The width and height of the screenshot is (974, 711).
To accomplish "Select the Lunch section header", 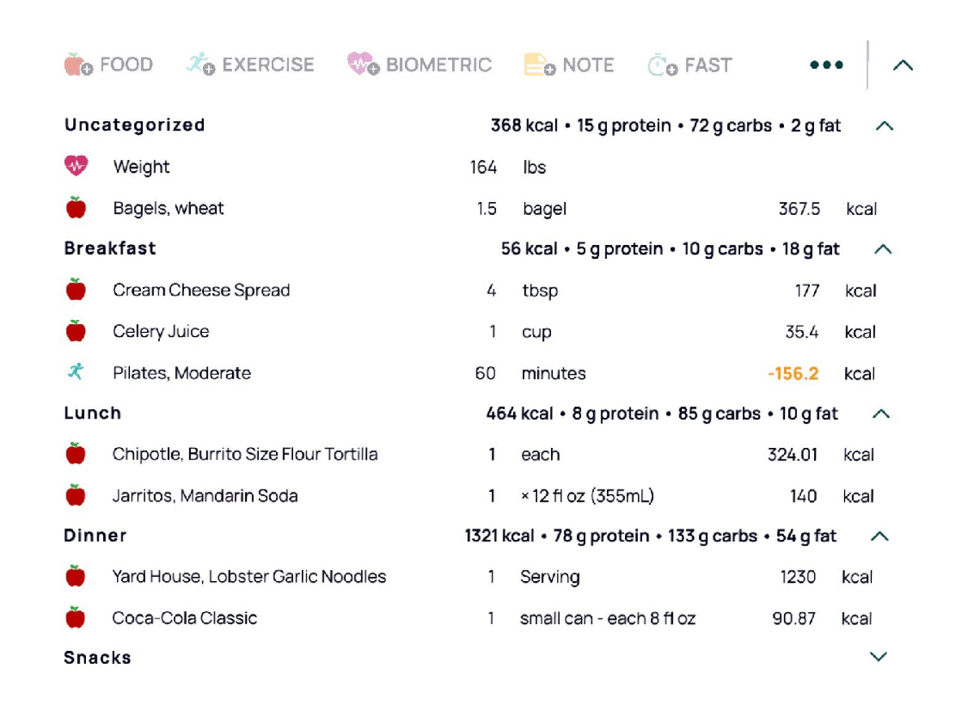I will (x=92, y=412).
